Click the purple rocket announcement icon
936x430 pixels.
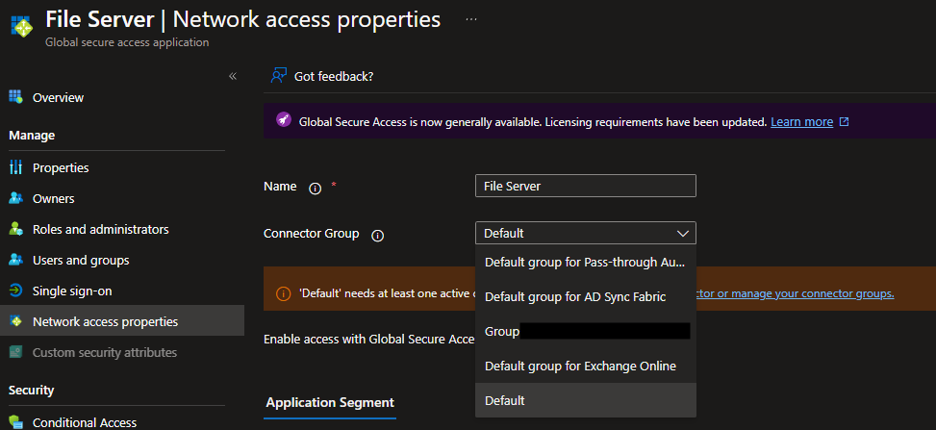tap(284, 119)
